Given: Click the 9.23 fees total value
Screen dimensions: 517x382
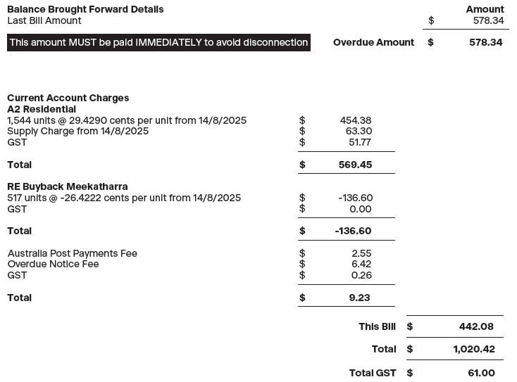Looking at the screenshot, I should [x=359, y=298].
